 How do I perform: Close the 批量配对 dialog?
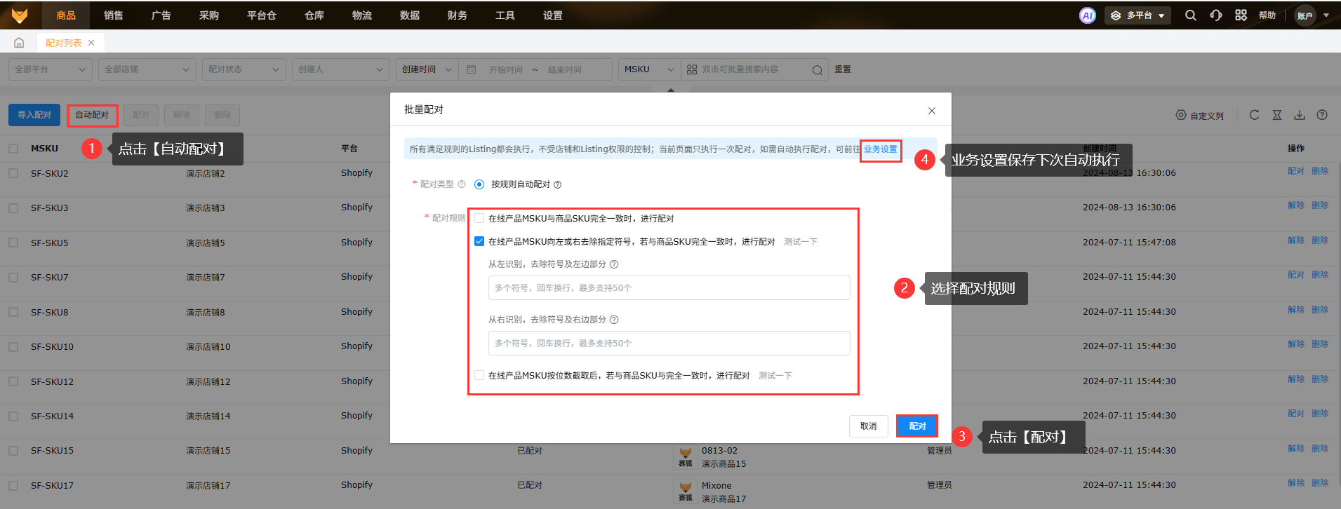click(932, 111)
